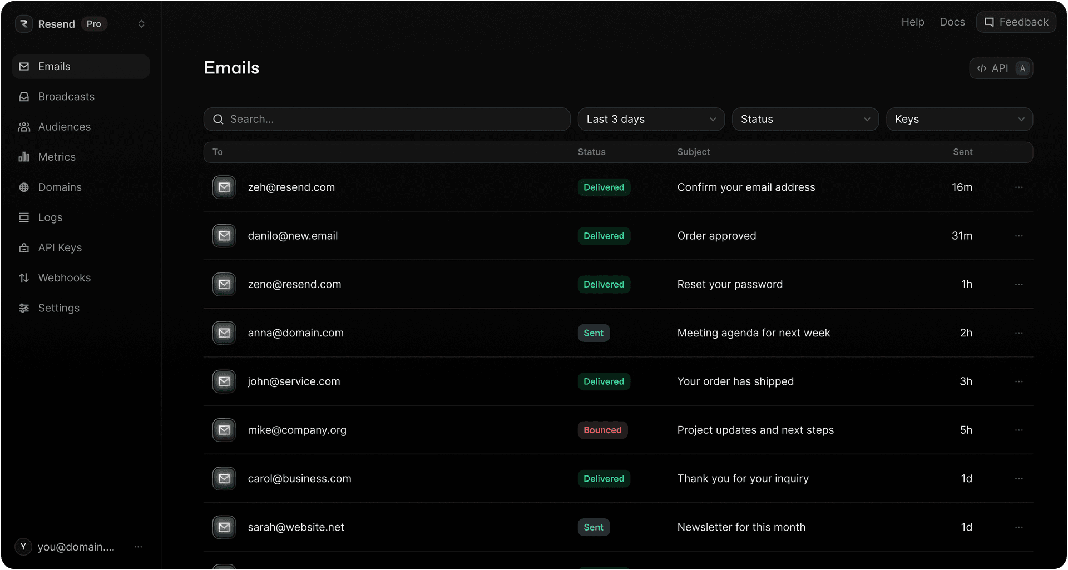The image size is (1068, 570).
Task: Open the Emails section in the sidebar
Action: tap(54, 66)
